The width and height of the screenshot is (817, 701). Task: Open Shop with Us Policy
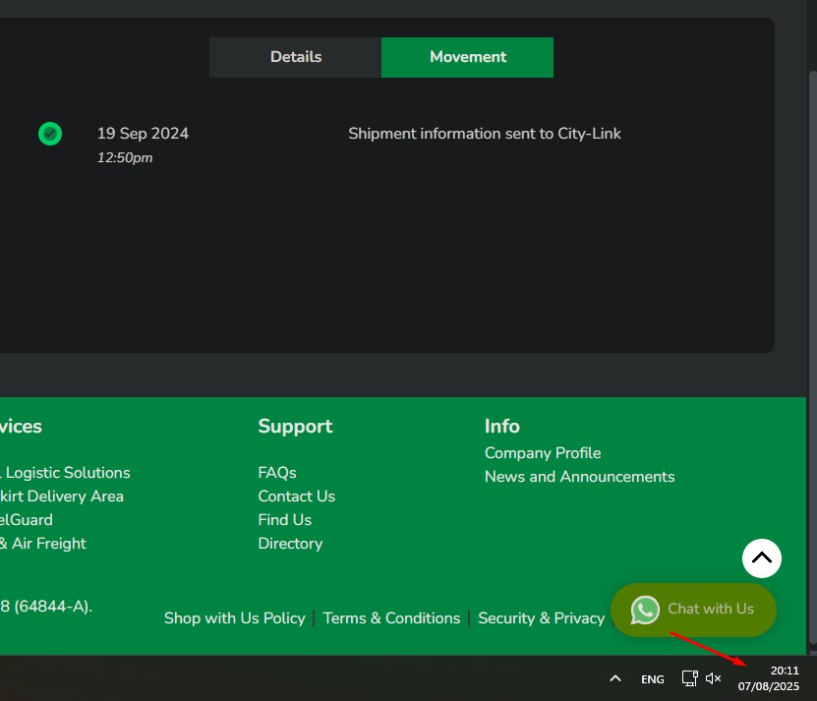coord(234,618)
